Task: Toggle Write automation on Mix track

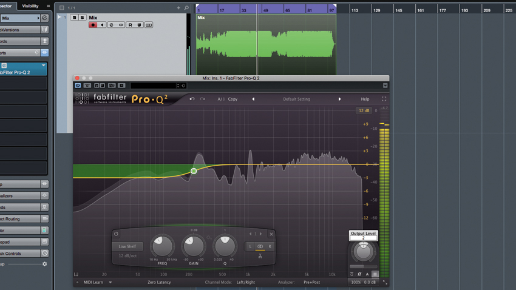Action: [x=139, y=25]
